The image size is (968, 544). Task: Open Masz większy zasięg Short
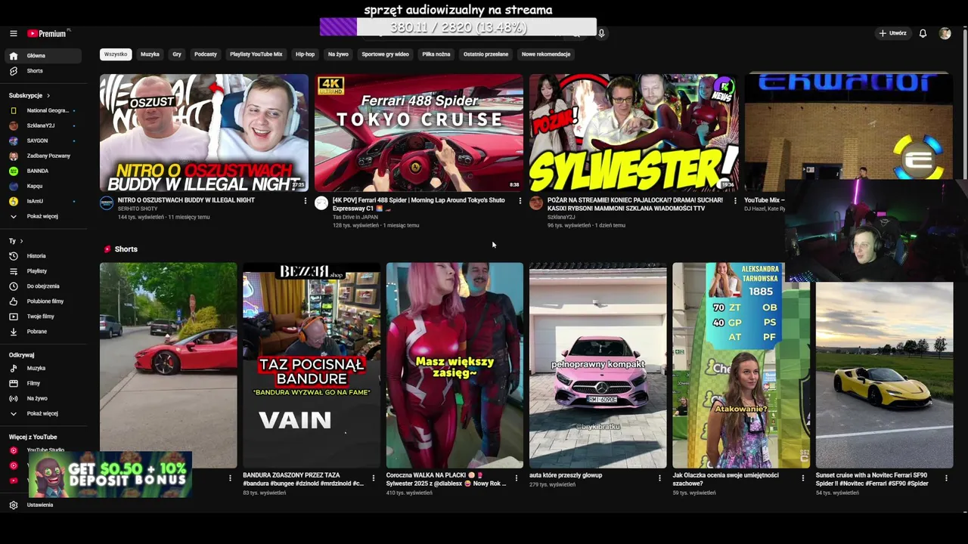[x=455, y=366]
